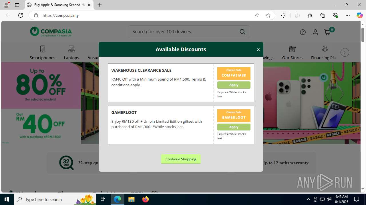Show hidden system tray icons
Viewport: 366px width, 205px height.
pos(308,199)
